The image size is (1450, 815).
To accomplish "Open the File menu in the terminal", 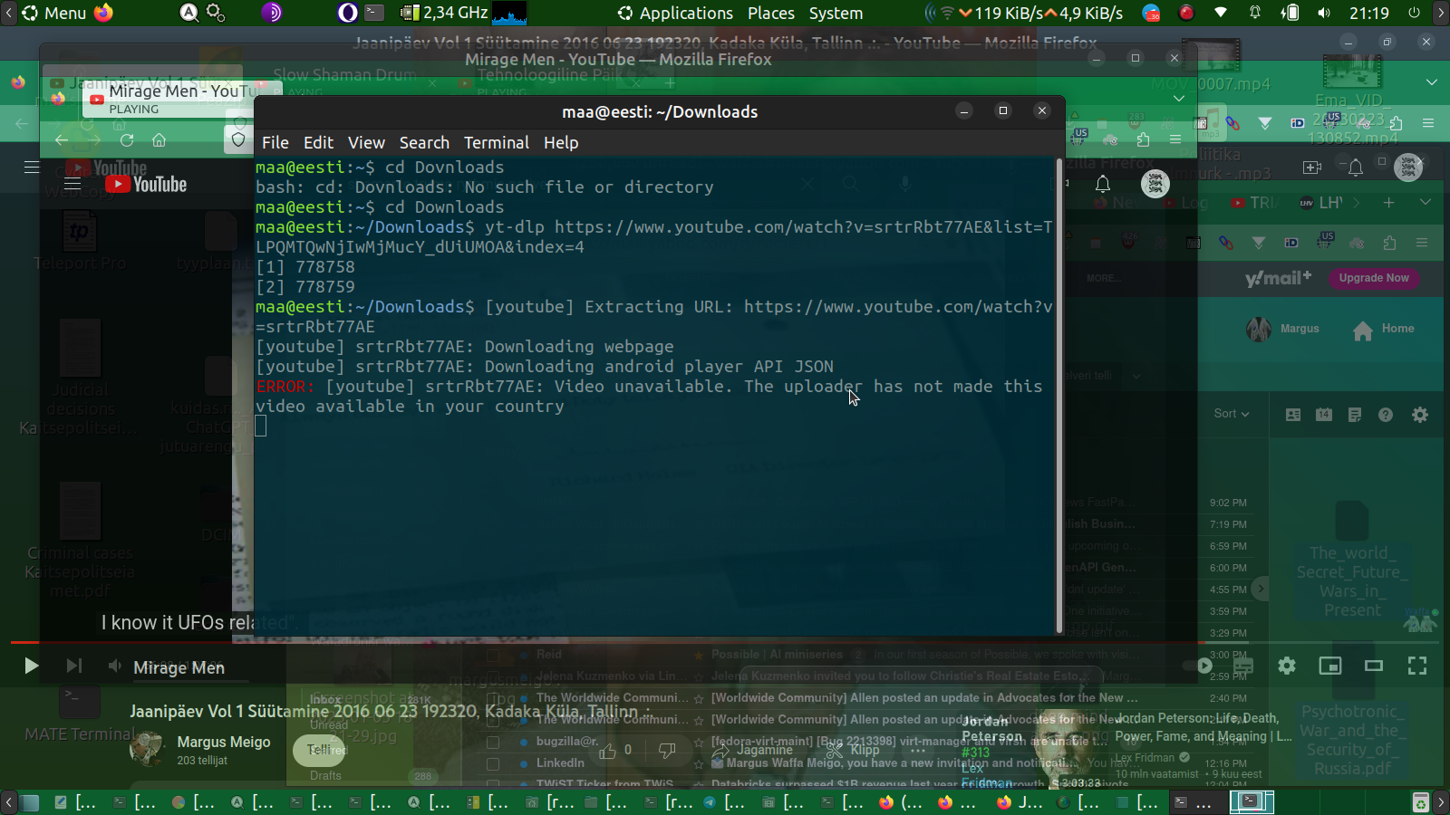I will point(275,143).
